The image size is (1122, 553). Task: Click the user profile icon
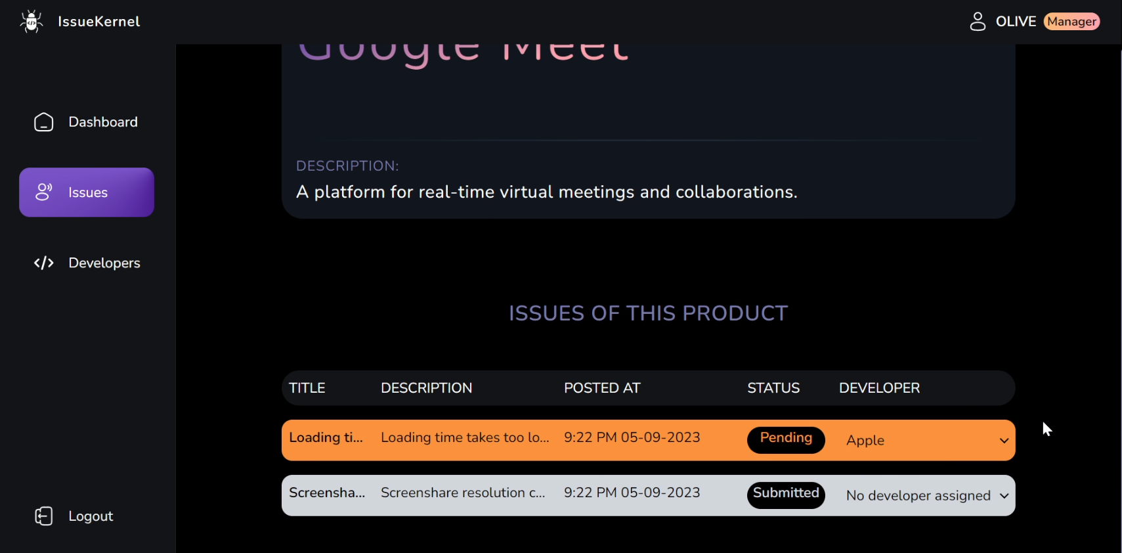tap(978, 22)
